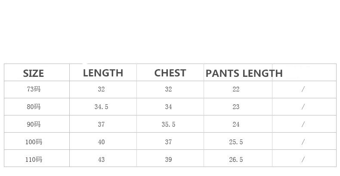Screen dimensions: 340x176
Task: Select the chest value 34
Action: (168, 107)
